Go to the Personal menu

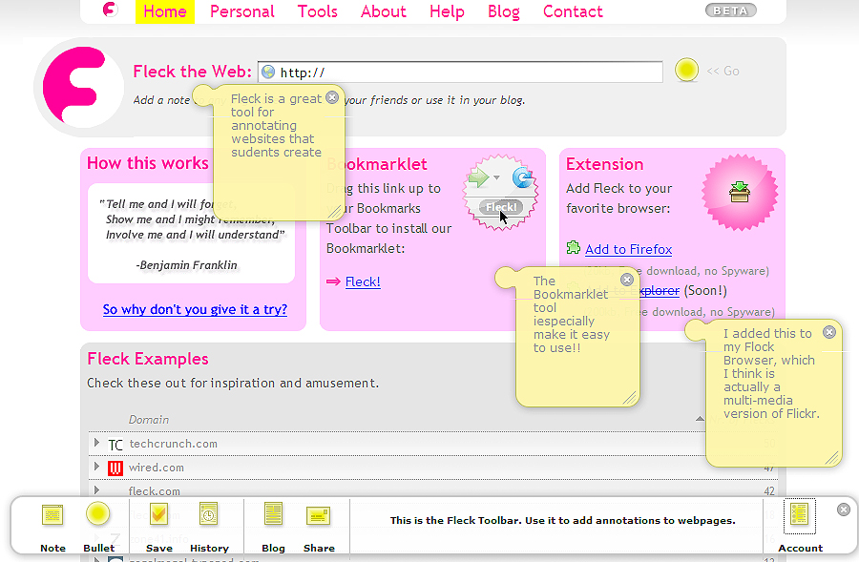point(242,11)
